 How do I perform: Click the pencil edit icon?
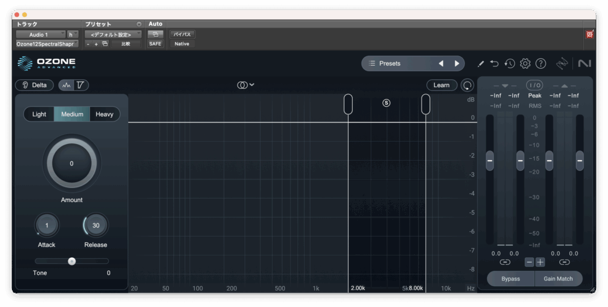tap(480, 63)
